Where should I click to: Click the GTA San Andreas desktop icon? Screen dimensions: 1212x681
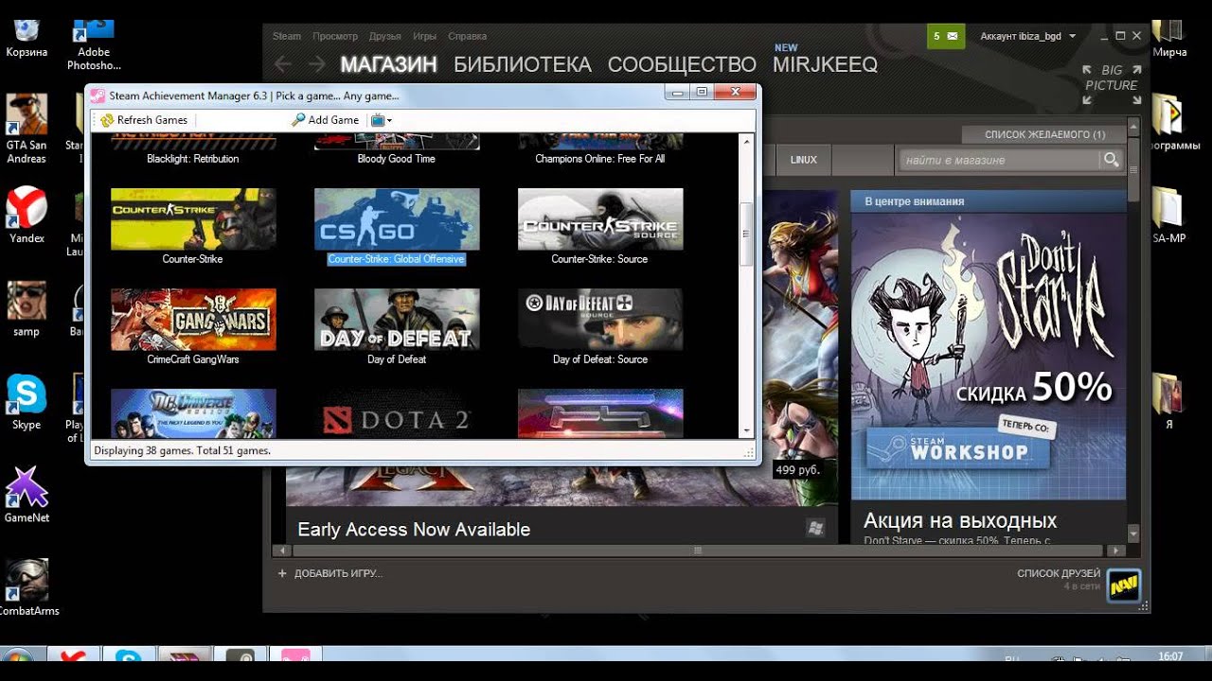tap(27, 129)
